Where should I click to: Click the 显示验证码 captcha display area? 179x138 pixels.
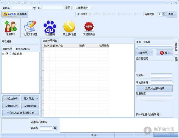pyautogui.click(x=154, y=66)
